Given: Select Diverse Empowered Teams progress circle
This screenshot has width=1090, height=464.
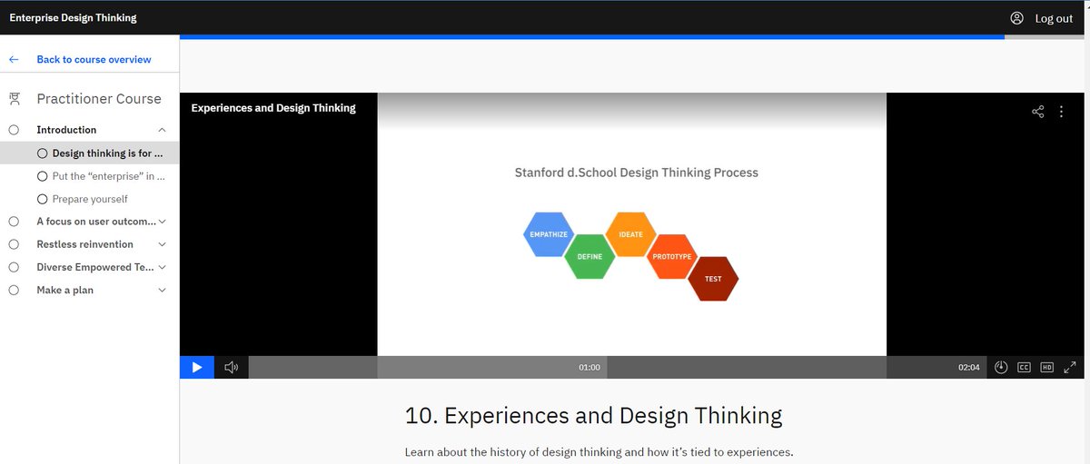Looking at the screenshot, I should click(14, 267).
